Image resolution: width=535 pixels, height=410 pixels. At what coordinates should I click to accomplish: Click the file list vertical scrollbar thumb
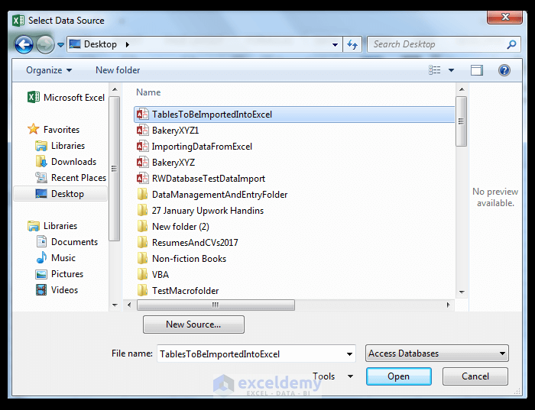click(462, 121)
